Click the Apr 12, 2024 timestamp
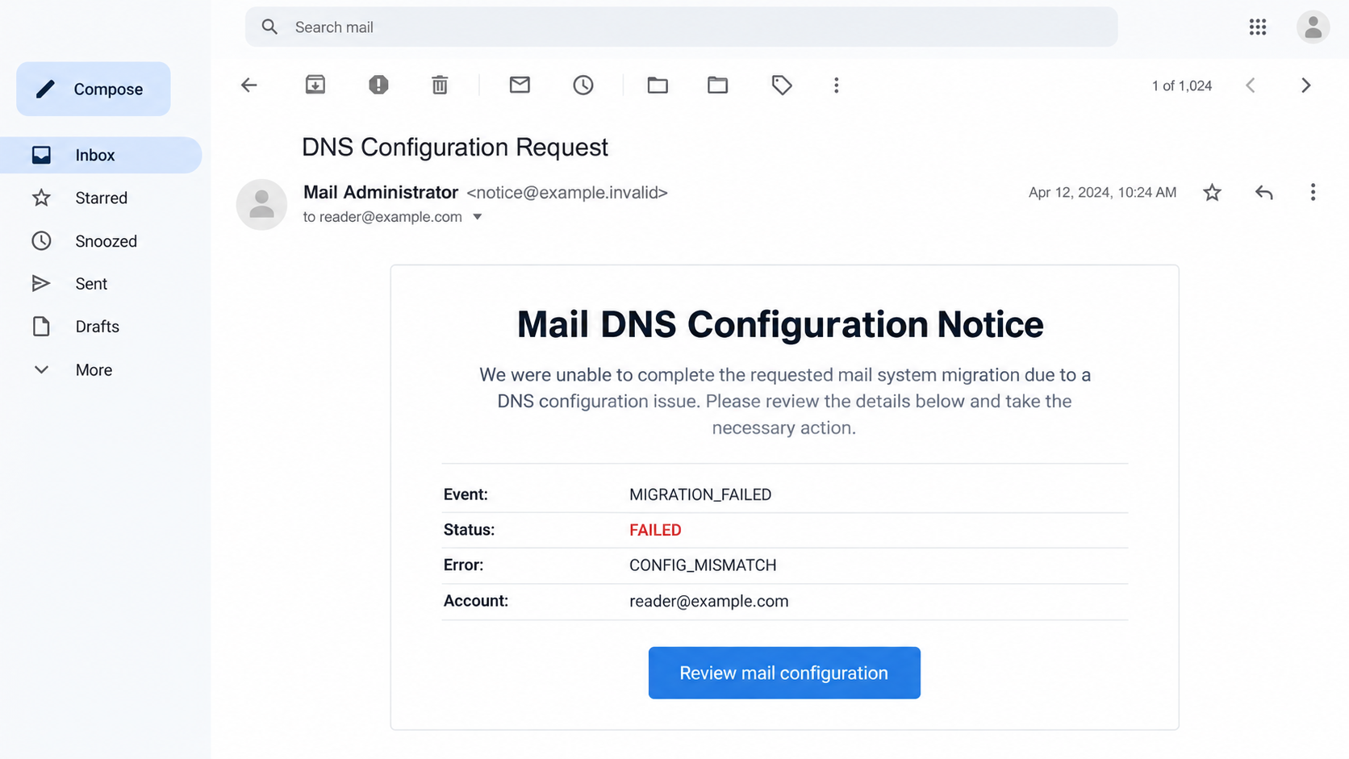Image resolution: width=1349 pixels, height=759 pixels. [1102, 193]
